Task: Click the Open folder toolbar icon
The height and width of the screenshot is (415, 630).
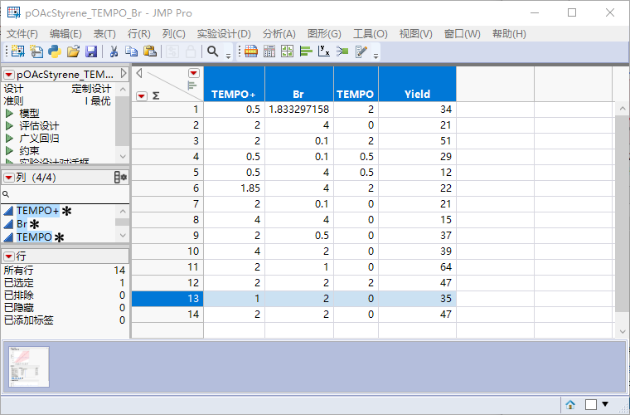Action: point(73,51)
